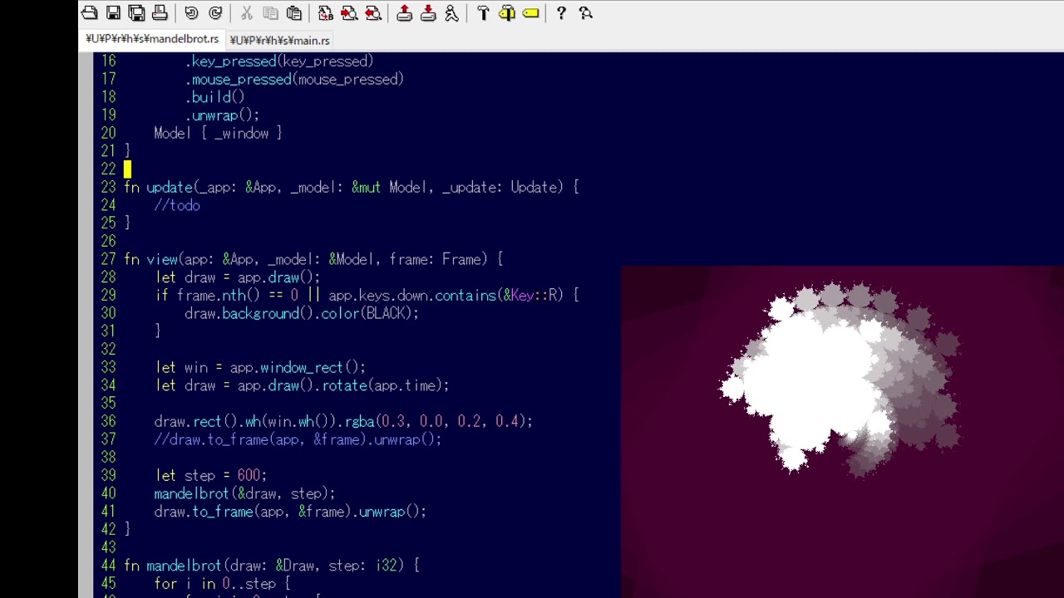Click the yellow text cursor on line 22
This screenshot has width=1064, height=598.
pyautogui.click(x=127, y=169)
